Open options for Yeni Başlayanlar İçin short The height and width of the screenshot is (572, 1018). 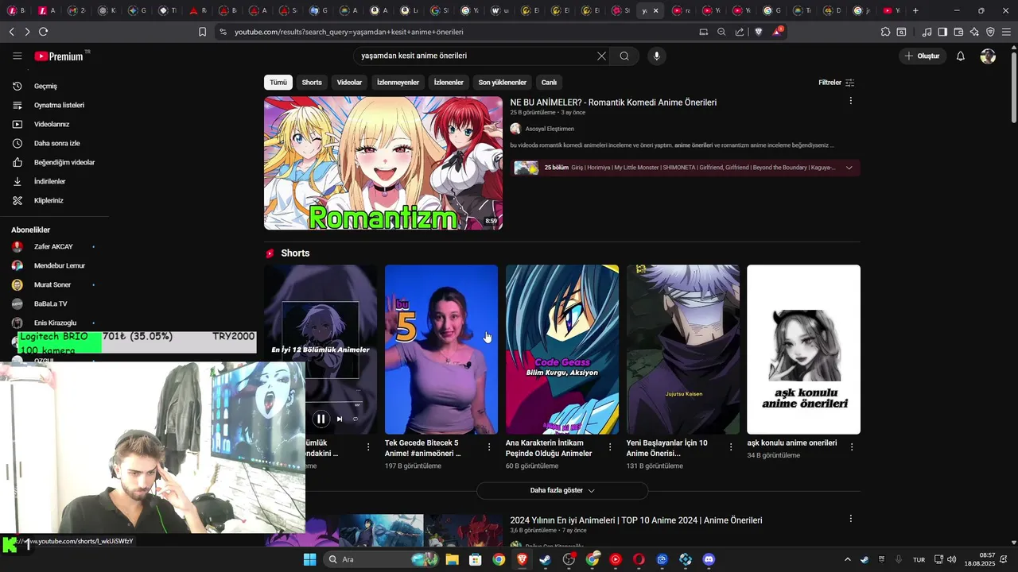(731, 447)
